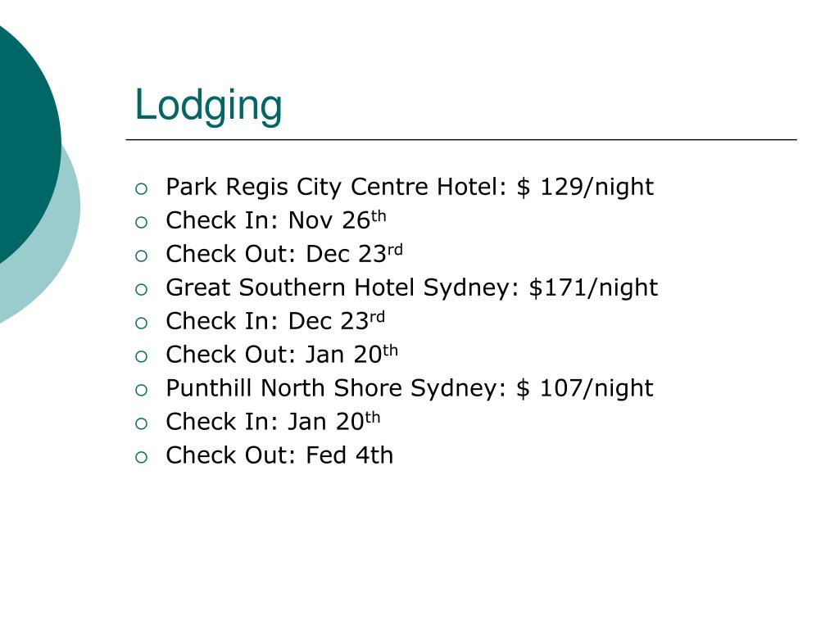Click the bullet marker beside Check In: Nov 26th
The image size is (839, 629).
click(142, 222)
